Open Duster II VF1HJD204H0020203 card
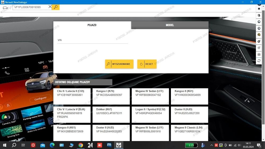Viewport: 265px width, 149px height. (x=111, y=133)
